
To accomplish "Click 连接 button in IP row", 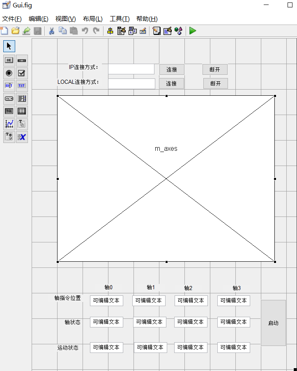I will tap(172, 69).
